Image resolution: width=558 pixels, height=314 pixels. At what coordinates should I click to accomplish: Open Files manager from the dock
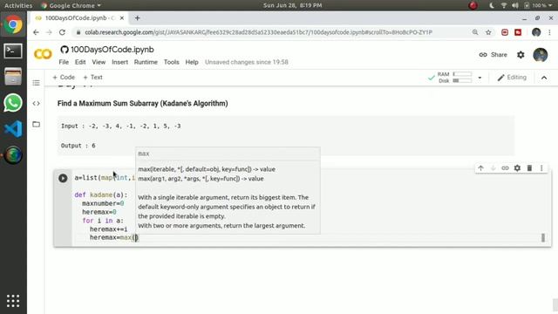13,77
